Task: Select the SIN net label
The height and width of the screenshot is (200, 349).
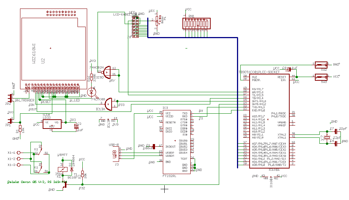Action: 32,105
